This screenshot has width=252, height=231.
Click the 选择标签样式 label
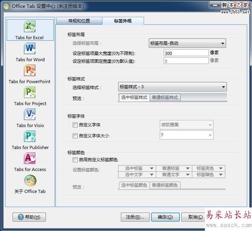(87, 87)
